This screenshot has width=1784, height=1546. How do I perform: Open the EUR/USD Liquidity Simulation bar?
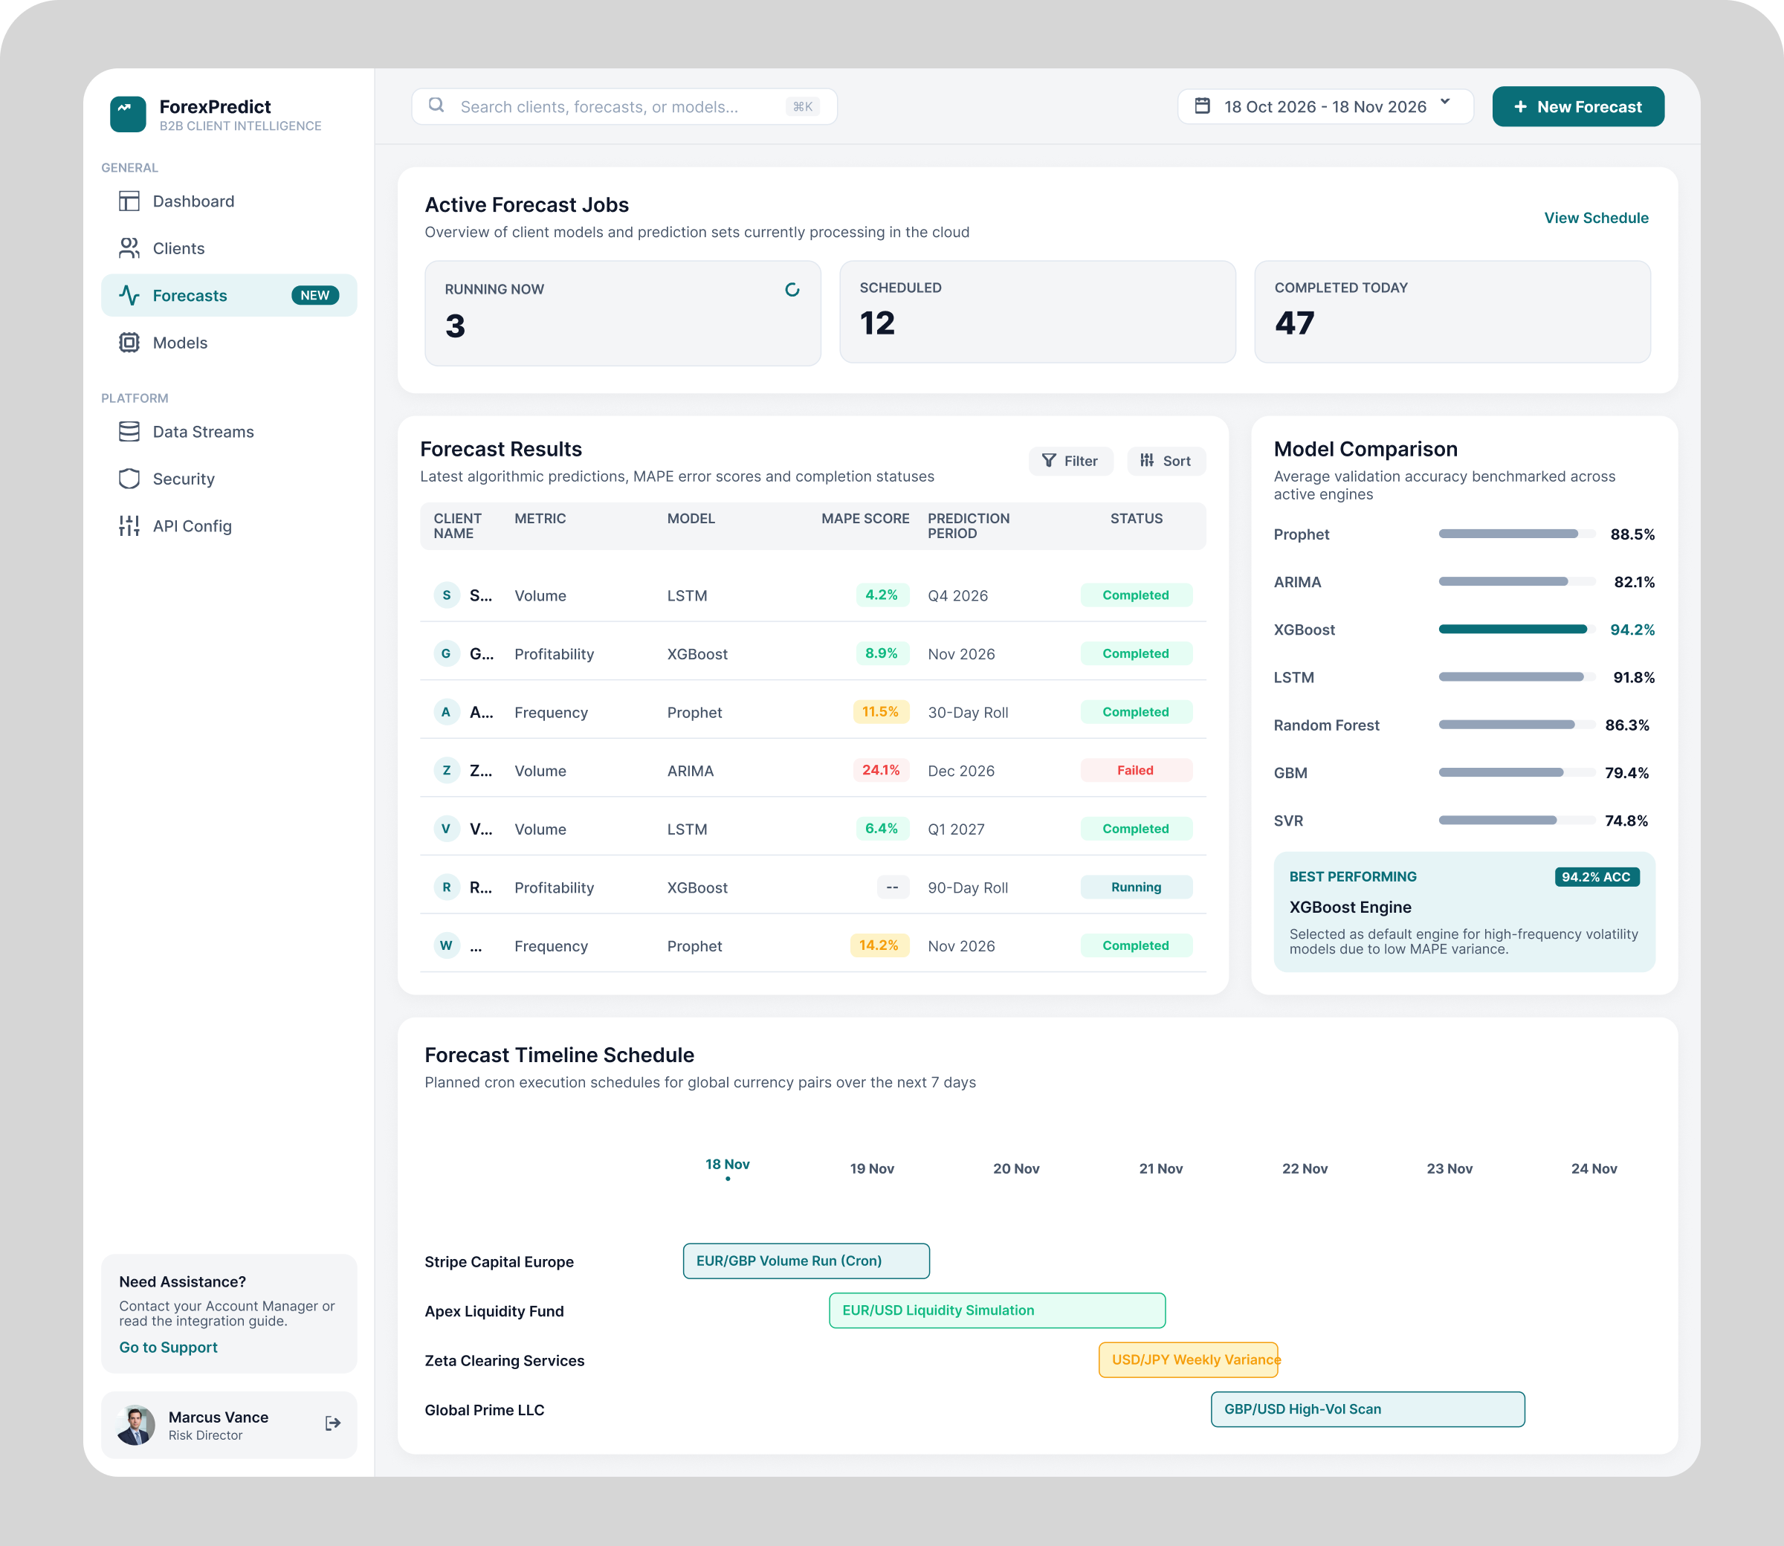998,1310
